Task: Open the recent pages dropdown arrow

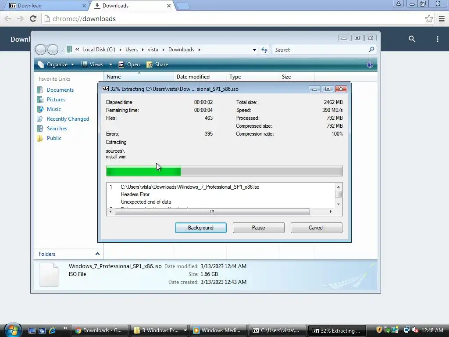Action: 61,50
